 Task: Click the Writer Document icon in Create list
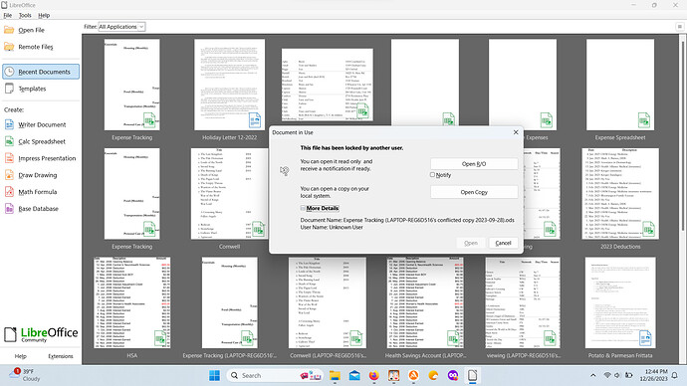click(x=9, y=124)
